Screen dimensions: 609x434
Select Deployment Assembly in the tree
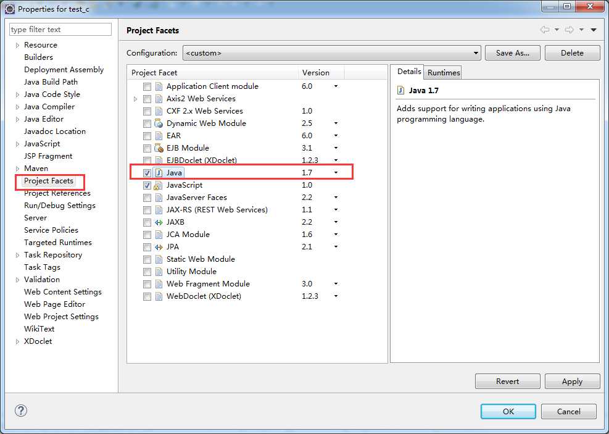pos(64,70)
